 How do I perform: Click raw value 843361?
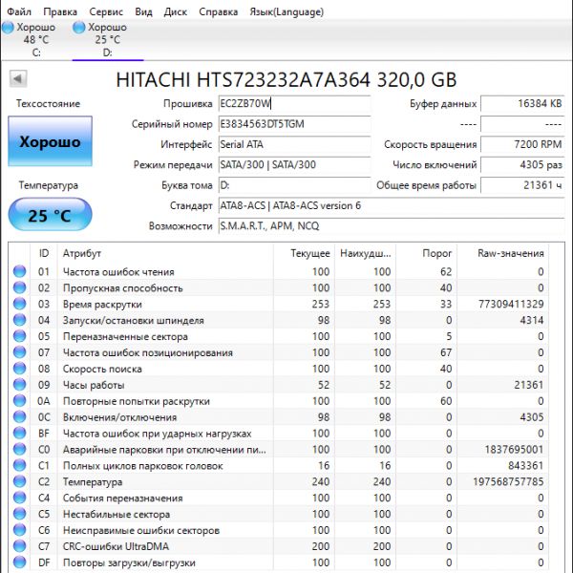click(526, 466)
